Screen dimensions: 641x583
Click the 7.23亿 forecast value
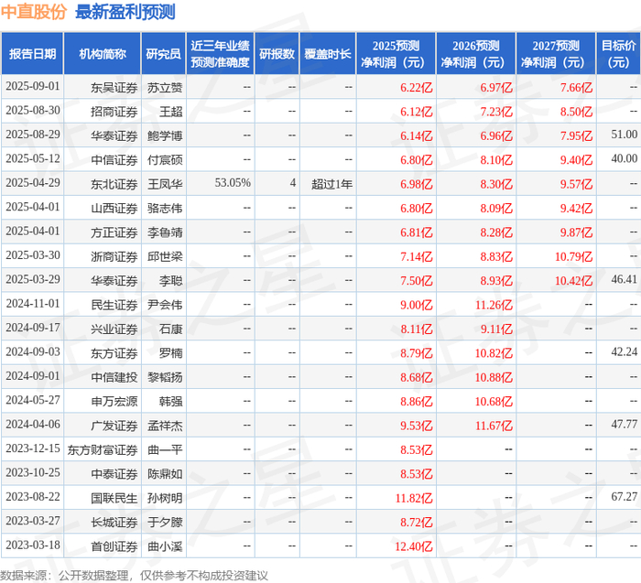(496, 112)
